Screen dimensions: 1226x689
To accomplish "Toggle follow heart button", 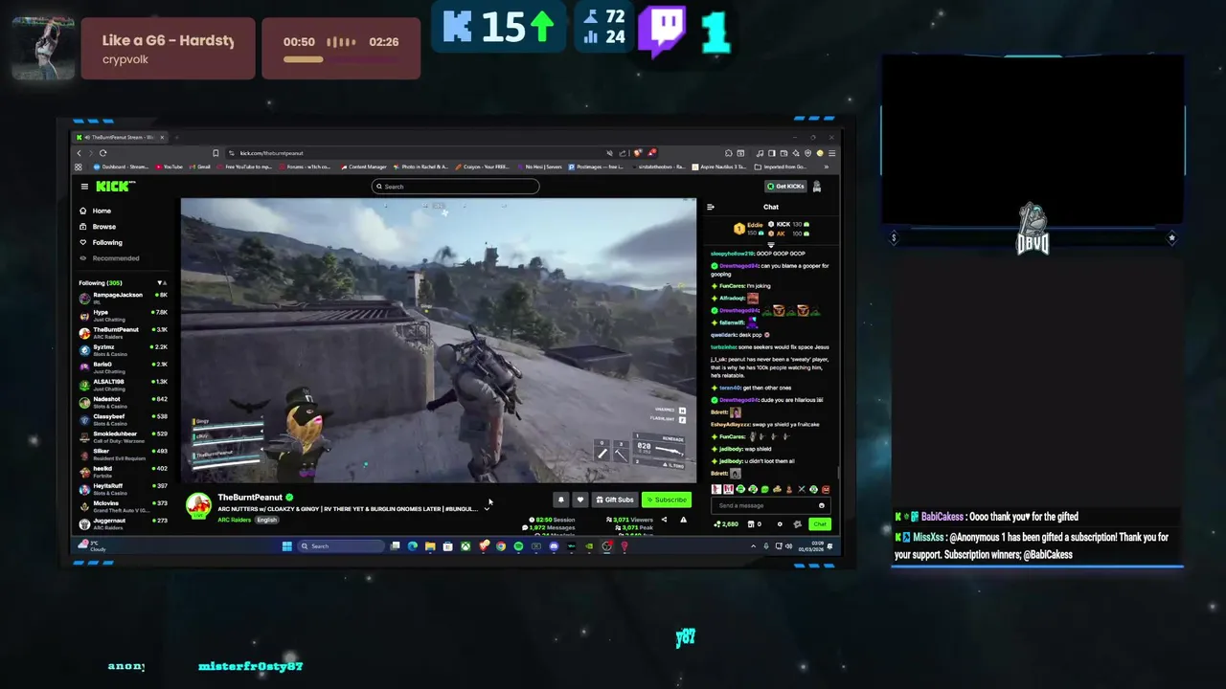I will coord(580,500).
